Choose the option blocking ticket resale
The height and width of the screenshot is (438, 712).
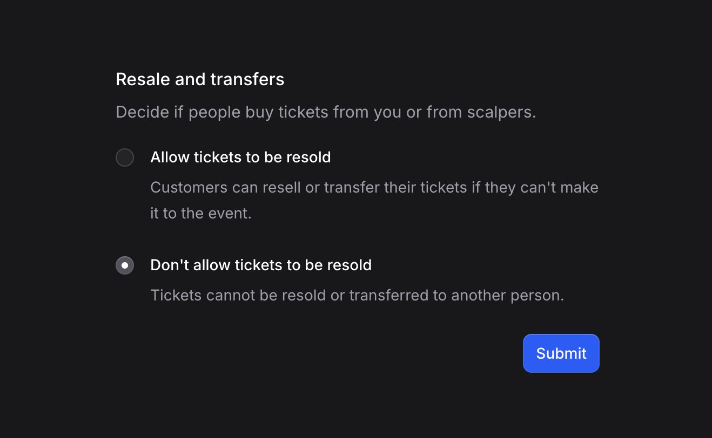point(125,265)
